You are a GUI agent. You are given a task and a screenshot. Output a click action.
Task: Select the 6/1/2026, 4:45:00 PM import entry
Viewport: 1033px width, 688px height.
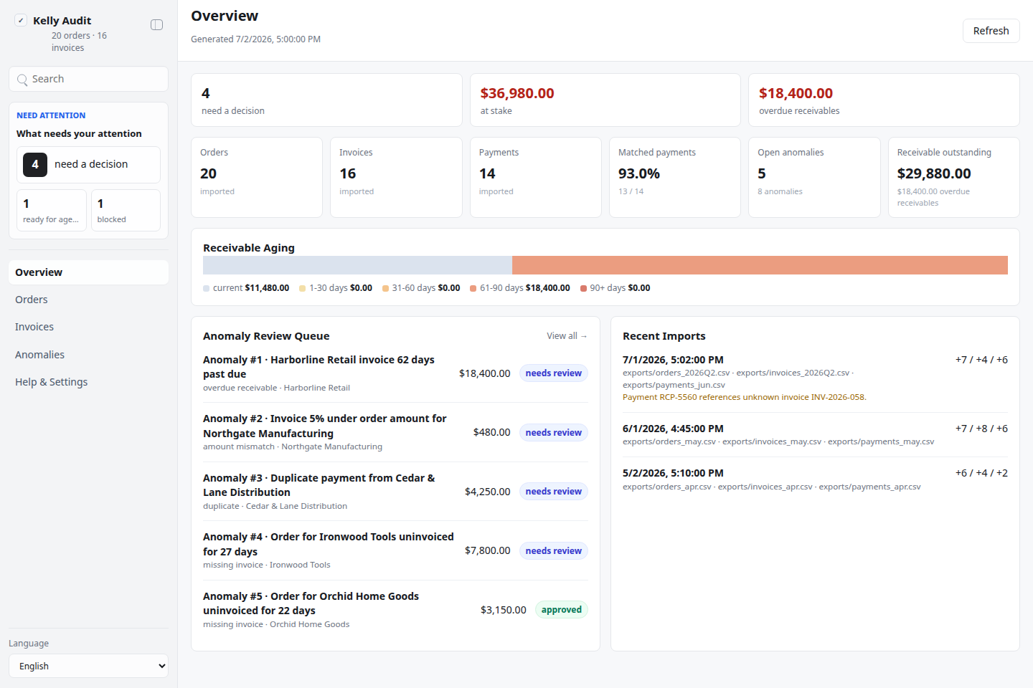pyautogui.click(x=815, y=434)
